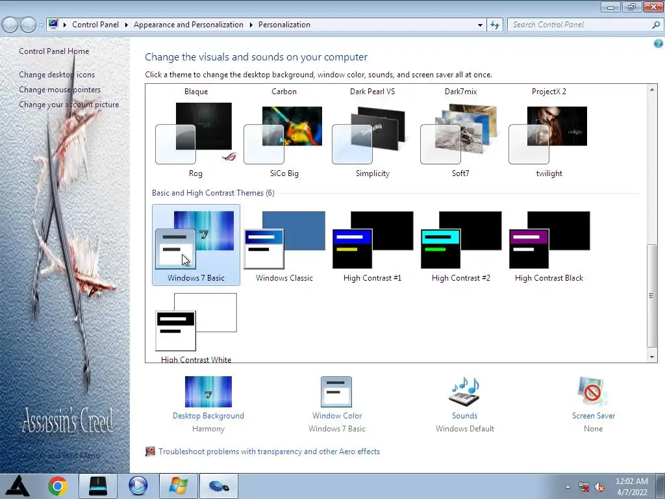
Task: Expand arrow after Appearance and Personalization
Action: pos(251,25)
